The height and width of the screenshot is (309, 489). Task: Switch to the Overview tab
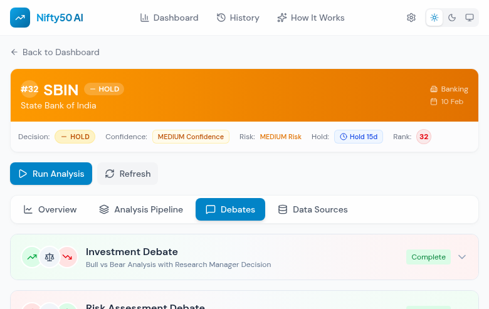pos(50,209)
